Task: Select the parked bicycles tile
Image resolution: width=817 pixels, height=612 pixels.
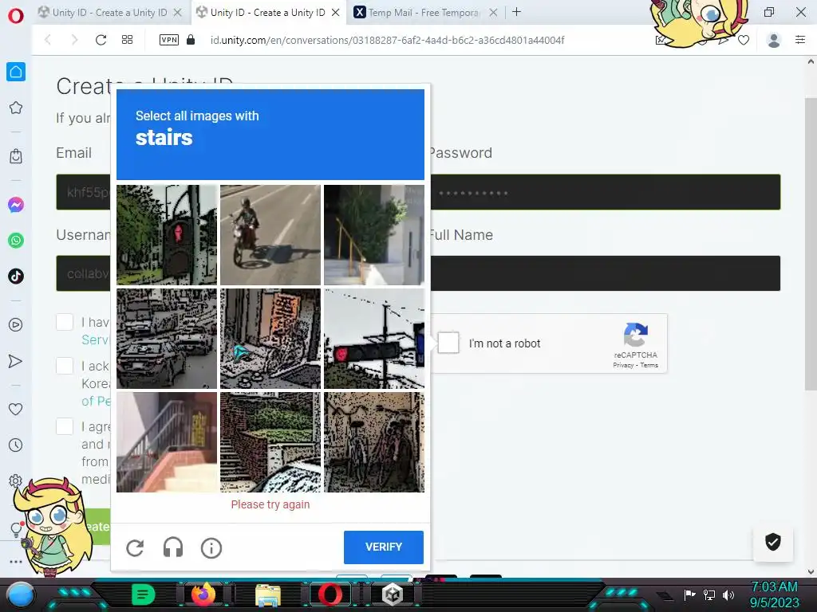Action: [x=374, y=442]
